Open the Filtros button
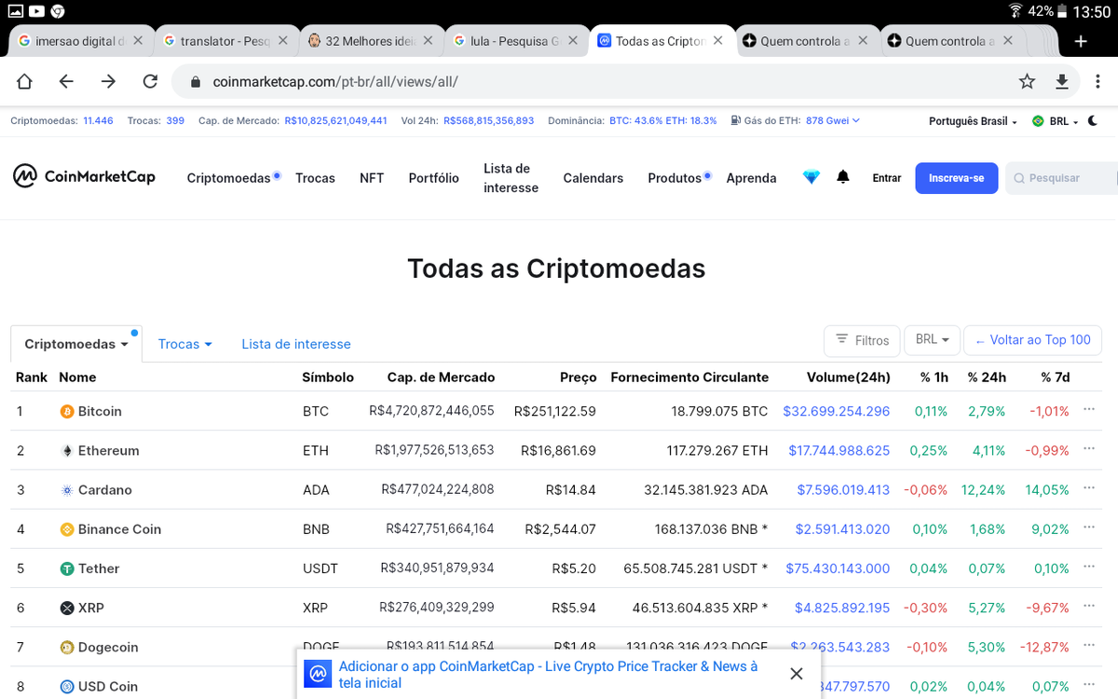This screenshot has width=1118, height=699. (862, 340)
